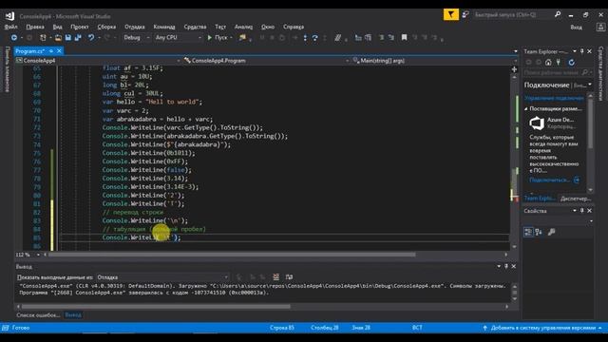Pin the Вывод output panel

click(x=506, y=266)
